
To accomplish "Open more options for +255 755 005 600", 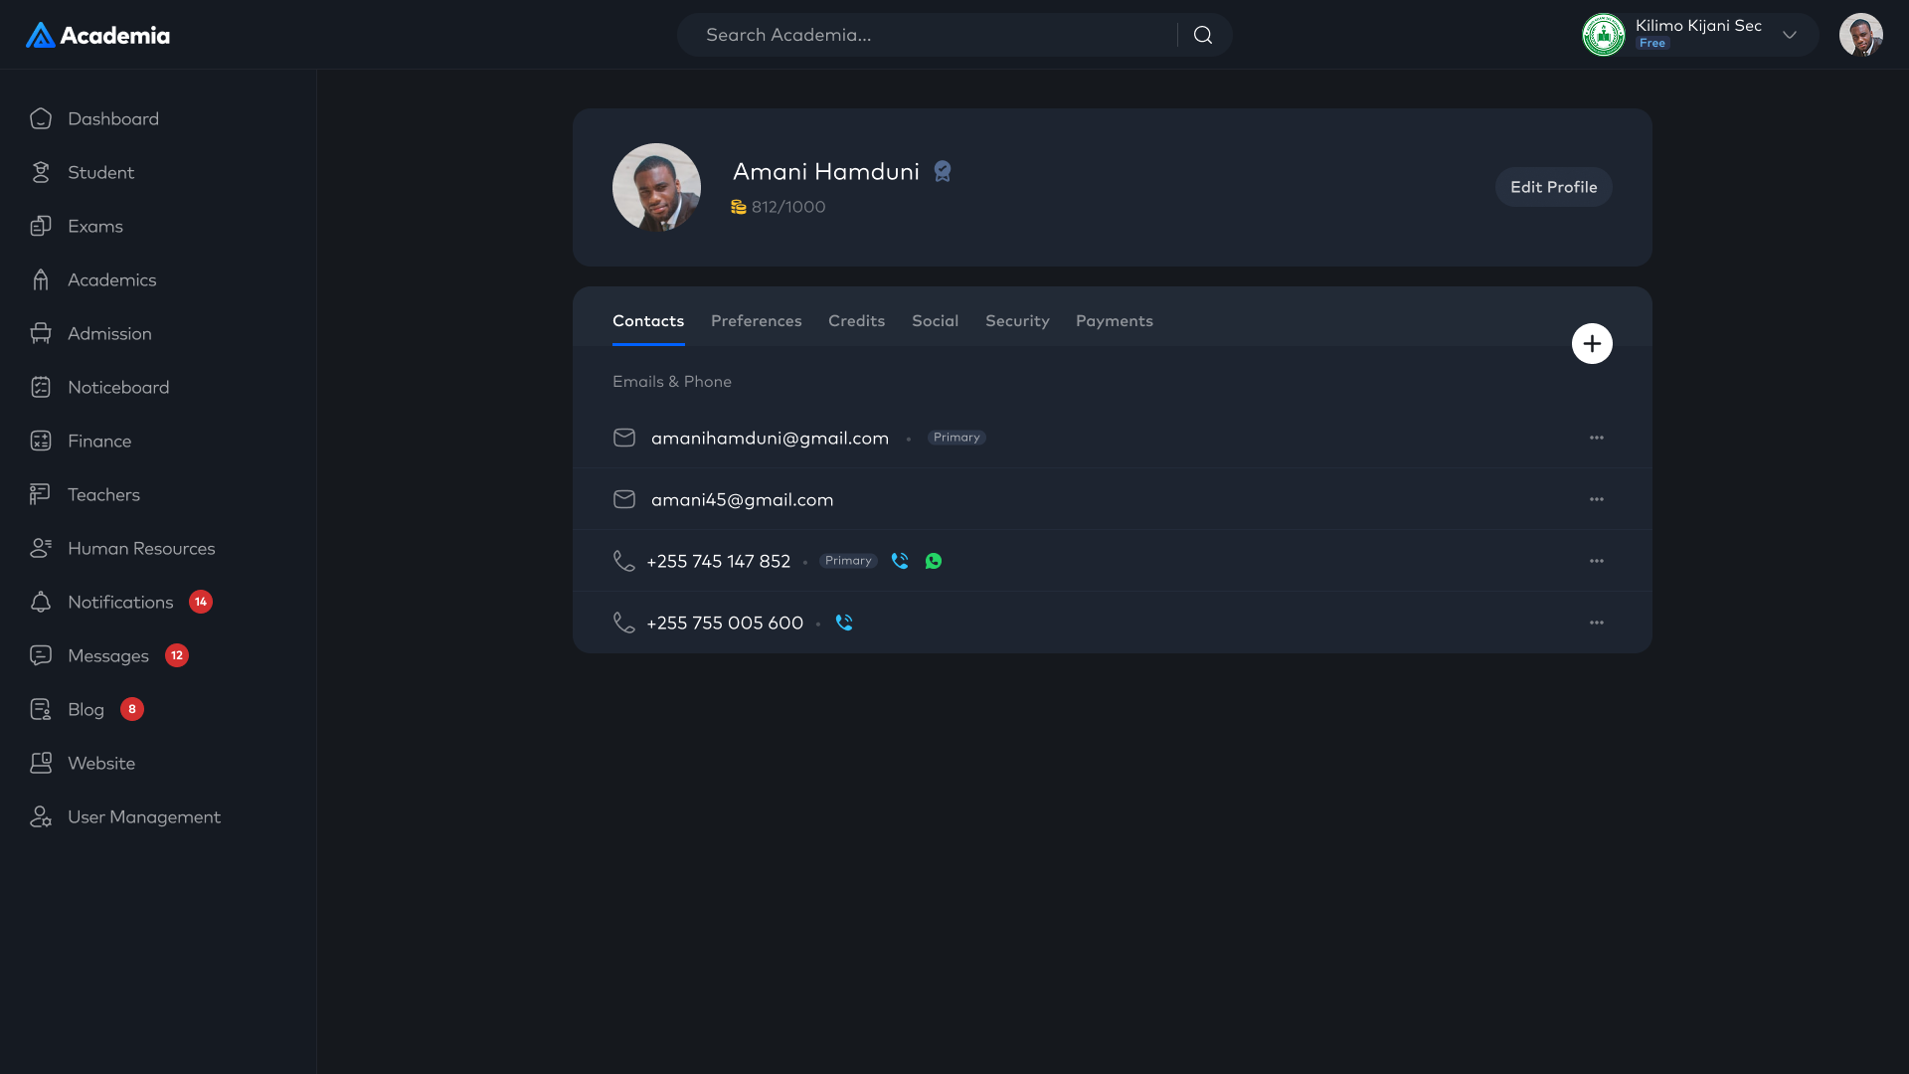I will click(1596, 623).
